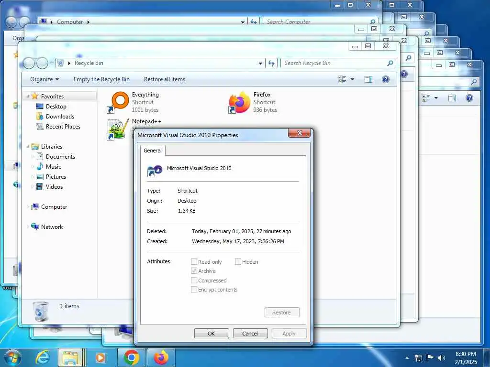The width and height of the screenshot is (490, 367).
Task: Click the Change your view icon
Action: pyautogui.click(x=342, y=79)
